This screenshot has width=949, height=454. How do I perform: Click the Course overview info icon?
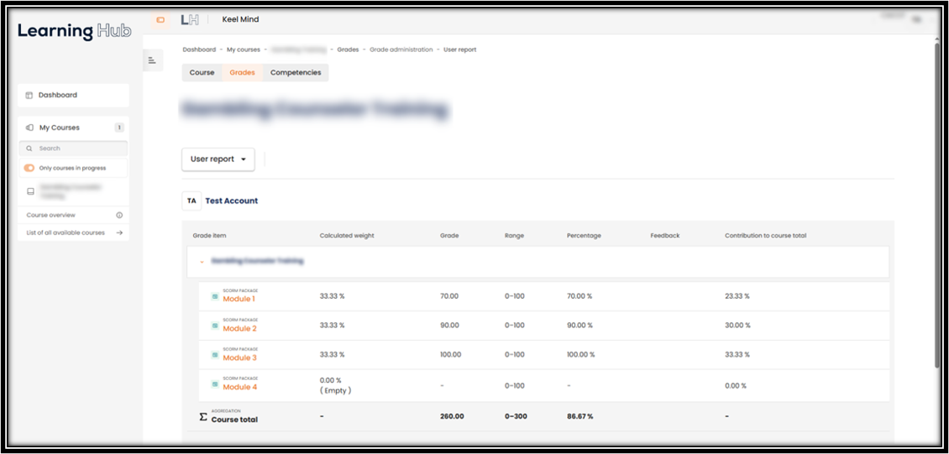click(x=119, y=215)
